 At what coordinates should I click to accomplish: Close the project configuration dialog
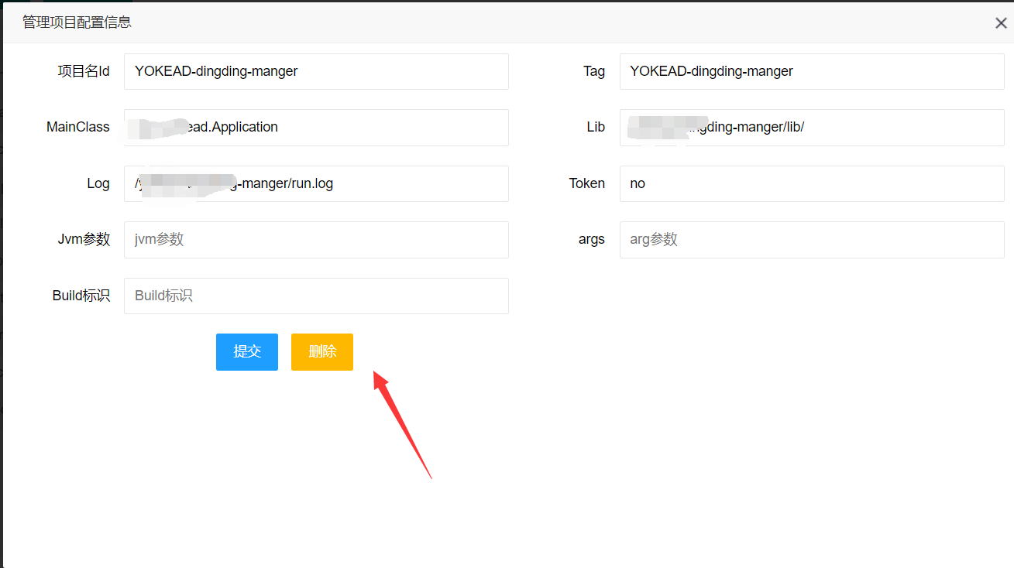tap(1001, 23)
